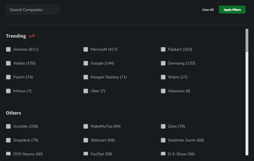Click the Clear All link
Image resolution: width=254 pixels, height=161 pixels.
(x=208, y=10)
